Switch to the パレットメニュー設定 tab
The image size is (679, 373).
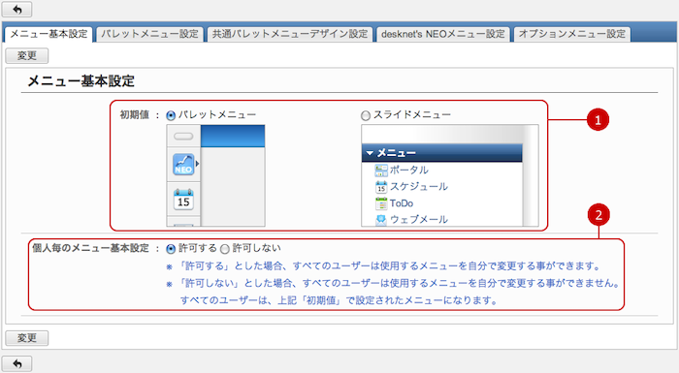(x=149, y=34)
